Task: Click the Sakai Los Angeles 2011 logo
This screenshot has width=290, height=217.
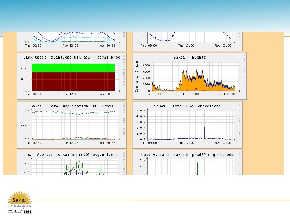Action: click(x=20, y=203)
